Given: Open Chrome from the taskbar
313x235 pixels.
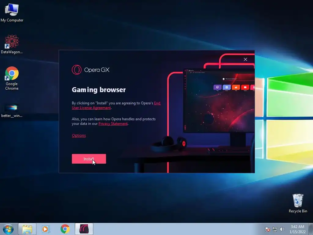Looking at the screenshot, I should (65, 229).
